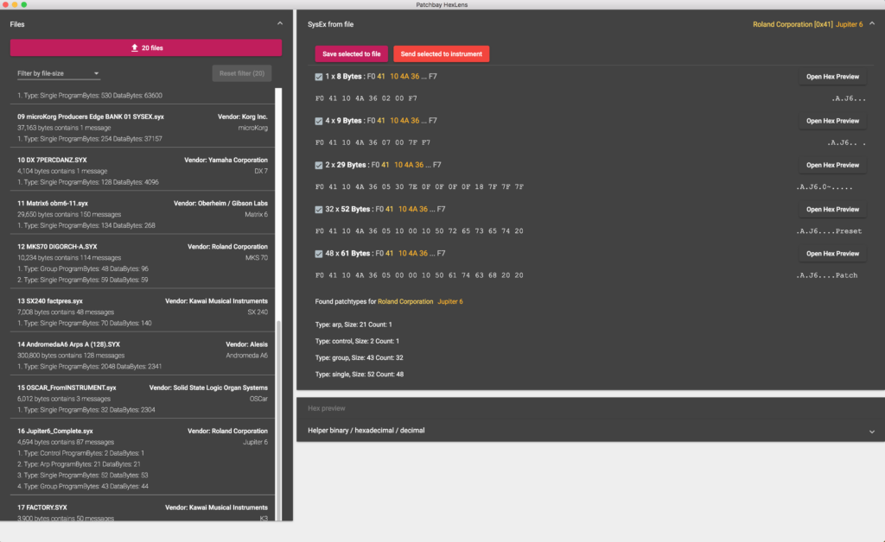Select file 10 DX 7PERCDANZ.SYX

pos(143,171)
